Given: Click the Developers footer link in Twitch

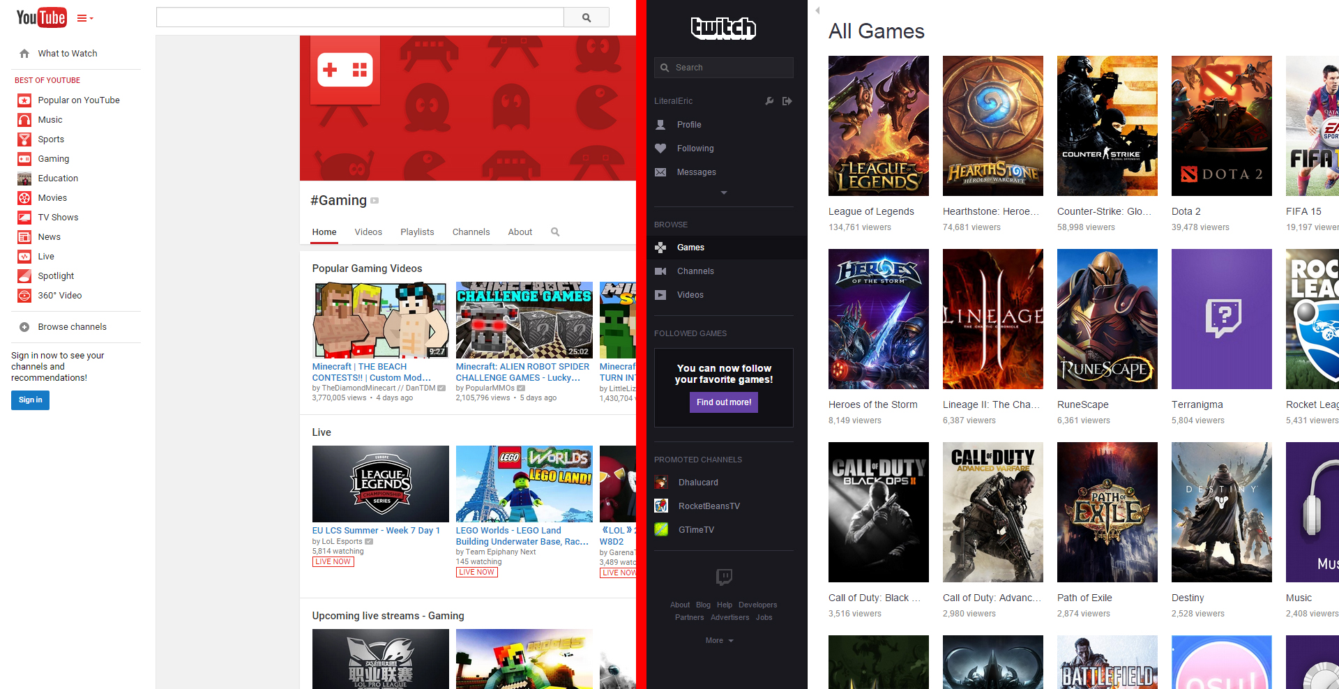Looking at the screenshot, I should pos(757,605).
